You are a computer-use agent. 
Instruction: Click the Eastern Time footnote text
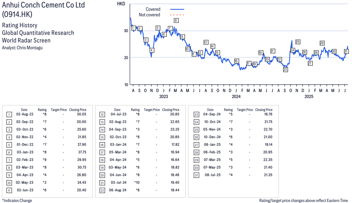coord(303,200)
